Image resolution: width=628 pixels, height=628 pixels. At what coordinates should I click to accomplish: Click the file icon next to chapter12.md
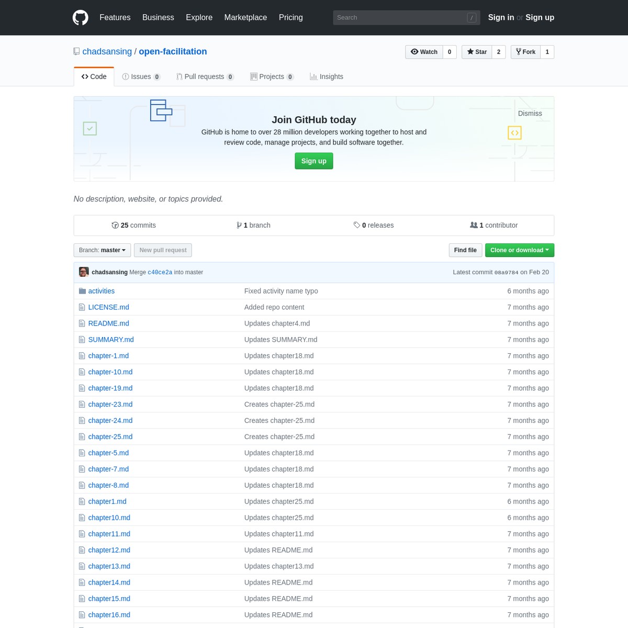coord(82,551)
